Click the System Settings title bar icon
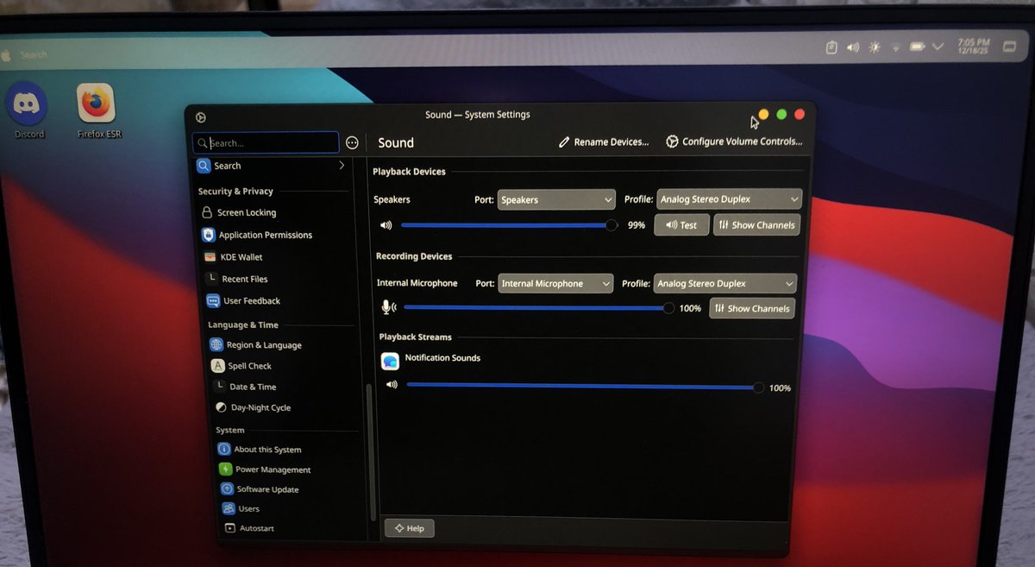This screenshot has width=1035, height=567. click(x=201, y=117)
